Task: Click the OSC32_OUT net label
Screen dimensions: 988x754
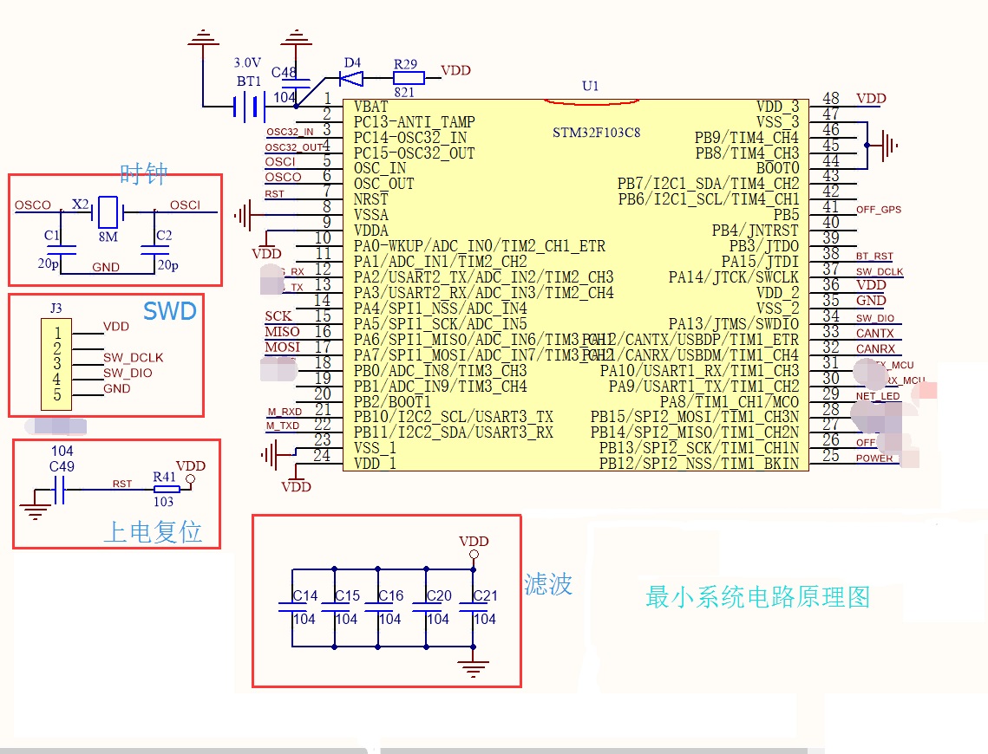Action: (x=294, y=147)
